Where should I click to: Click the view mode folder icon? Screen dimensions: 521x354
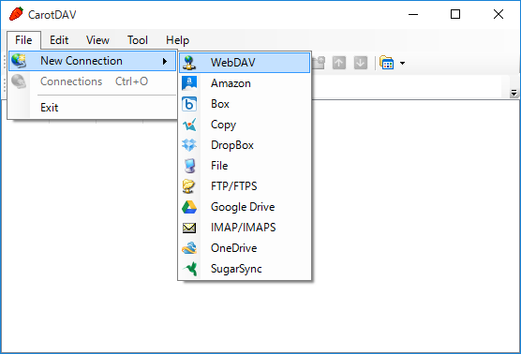tap(387, 63)
